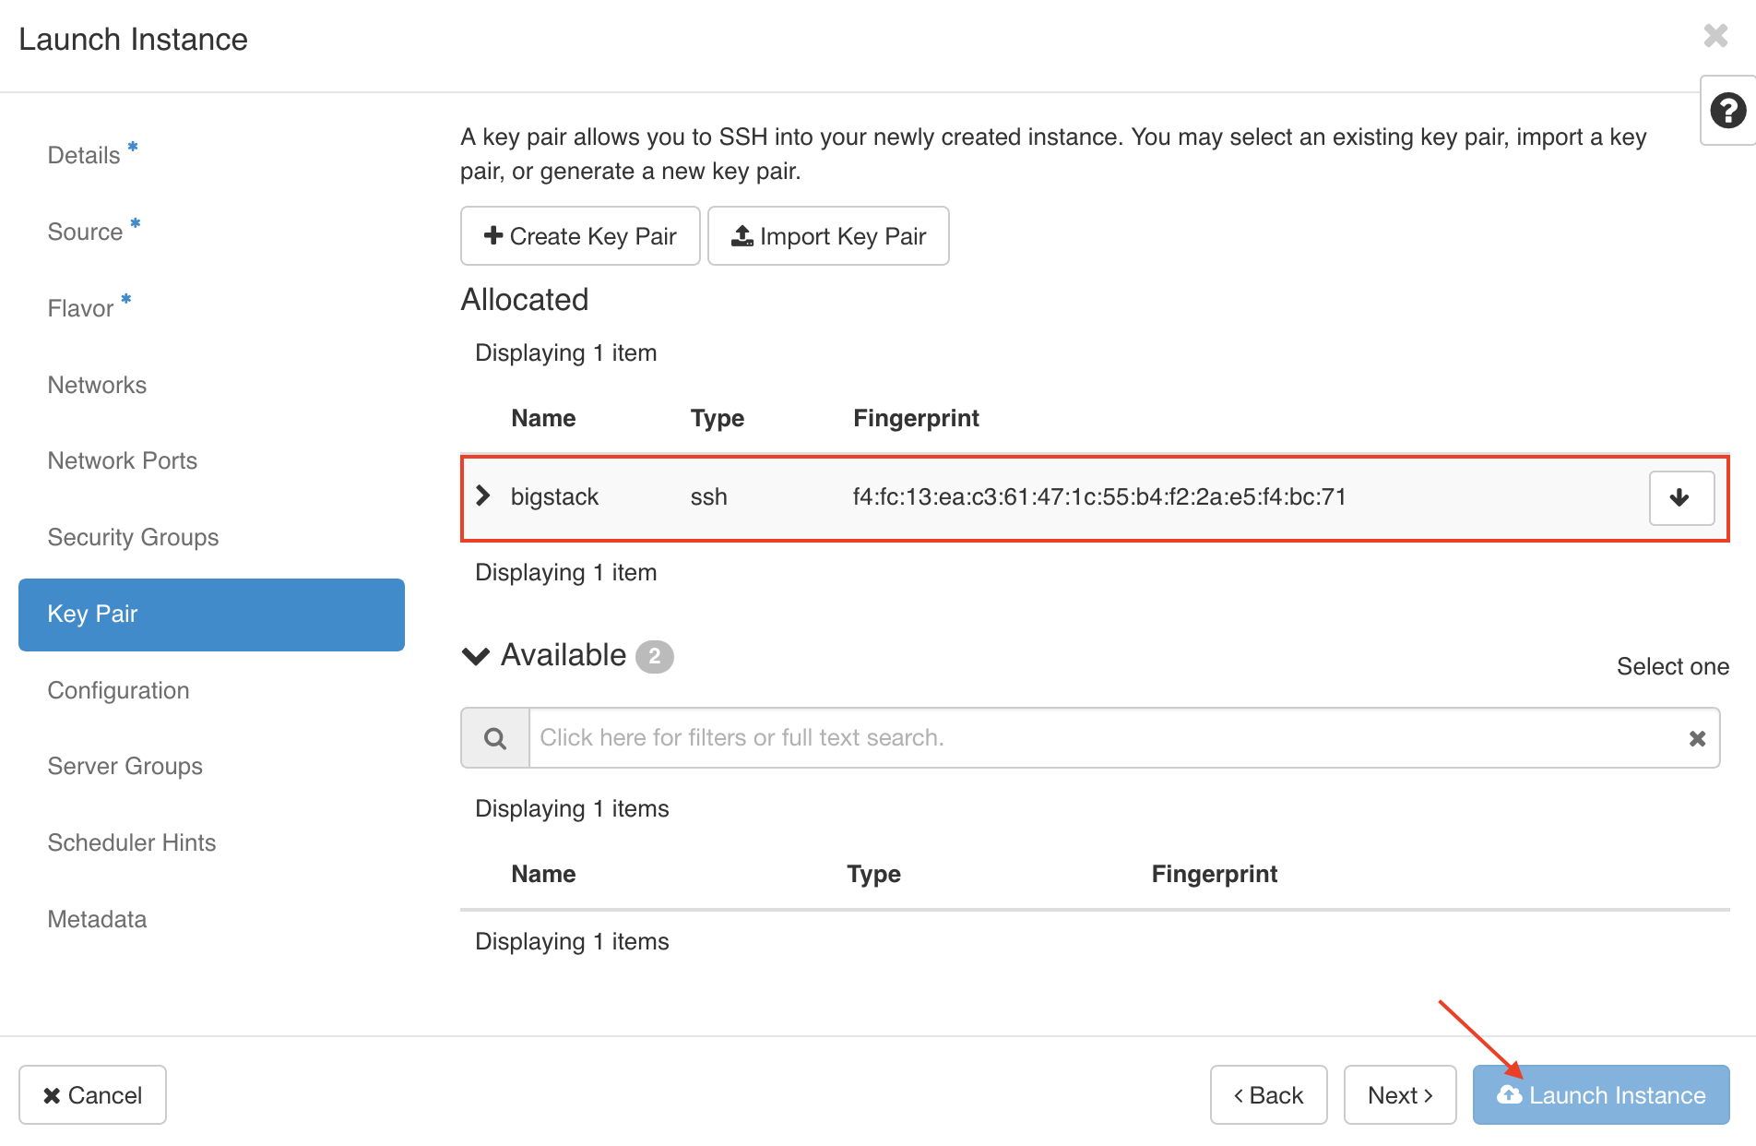The height and width of the screenshot is (1146, 1756).
Task: Click the Available Fingerprint column header
Action: point(1214,874)
